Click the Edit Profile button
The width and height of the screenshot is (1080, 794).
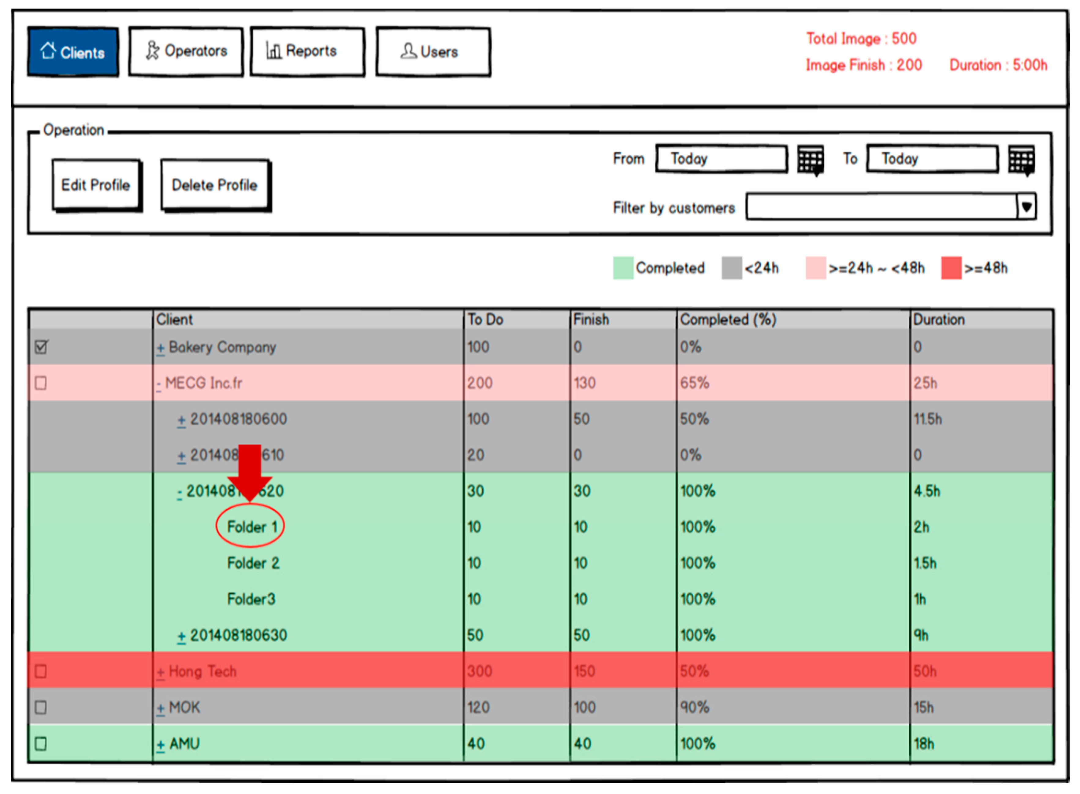[96, 185]
